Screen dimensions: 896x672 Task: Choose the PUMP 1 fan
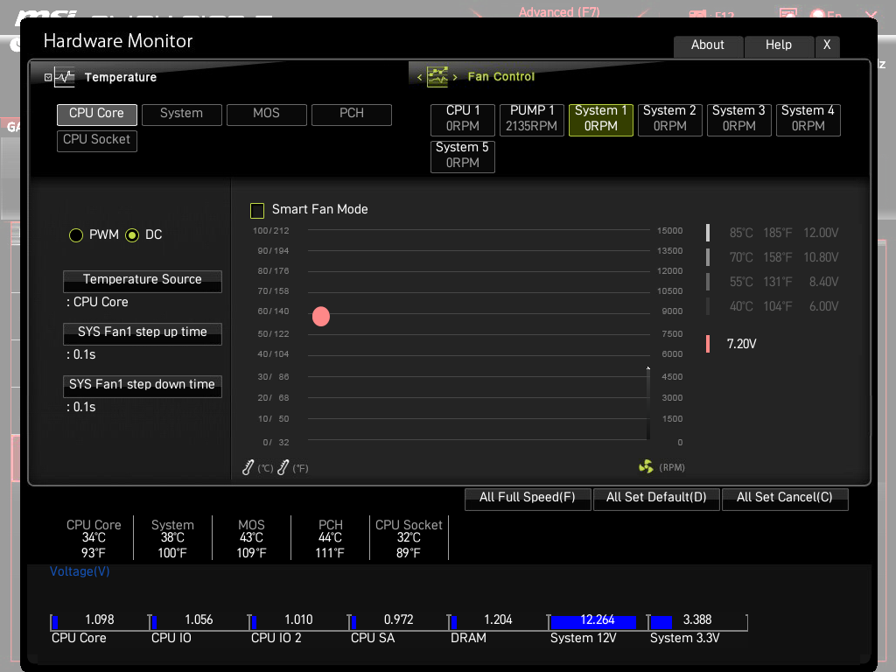[532, 119]
